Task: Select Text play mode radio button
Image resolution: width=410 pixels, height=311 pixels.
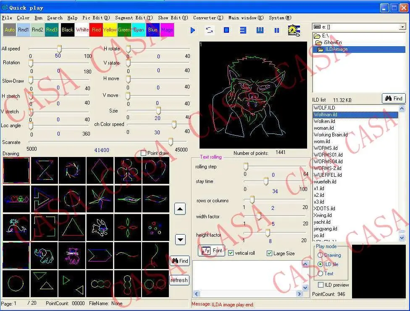Action: pyautogui.click(x=320, y=273)
